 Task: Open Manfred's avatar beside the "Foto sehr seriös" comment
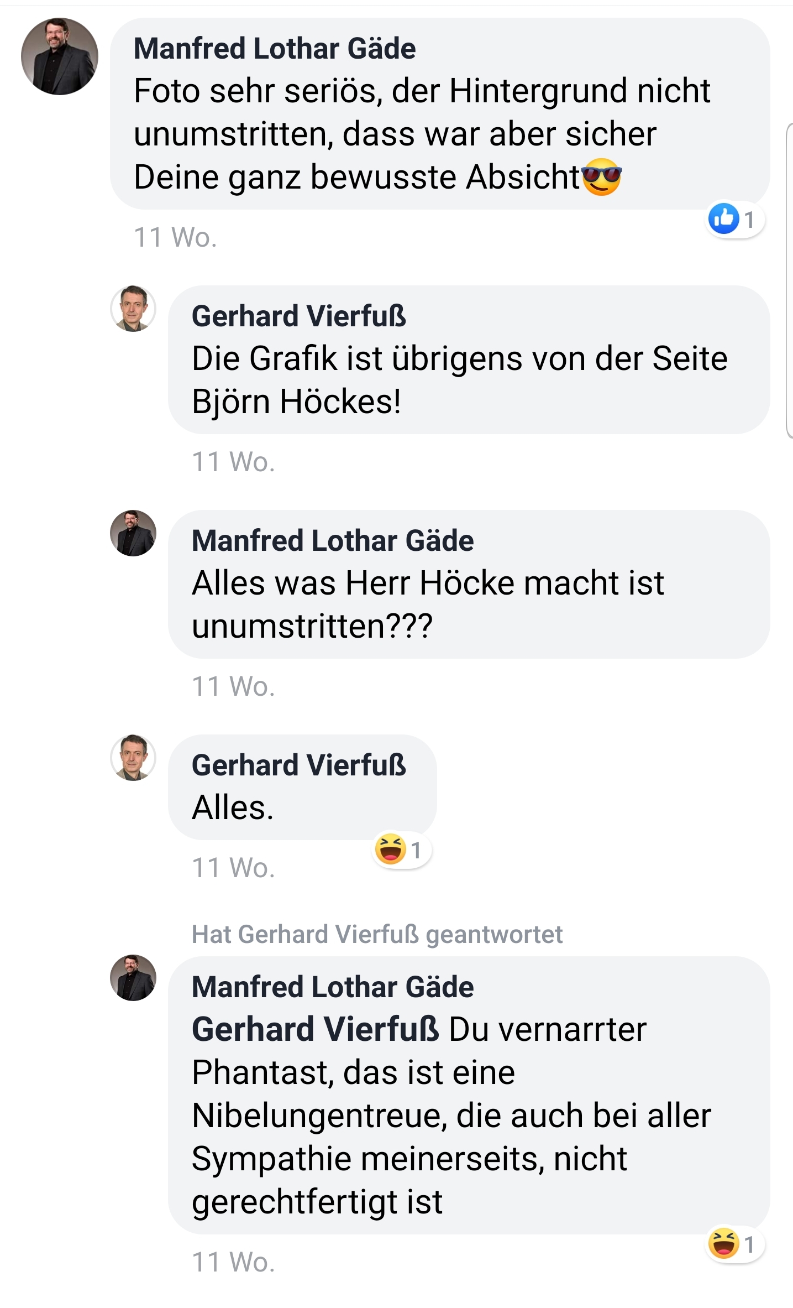click(60, 56)
